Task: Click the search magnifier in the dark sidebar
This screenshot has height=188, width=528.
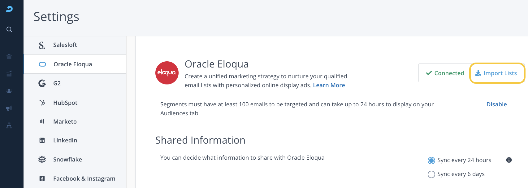Action: [x=9, y=30]
